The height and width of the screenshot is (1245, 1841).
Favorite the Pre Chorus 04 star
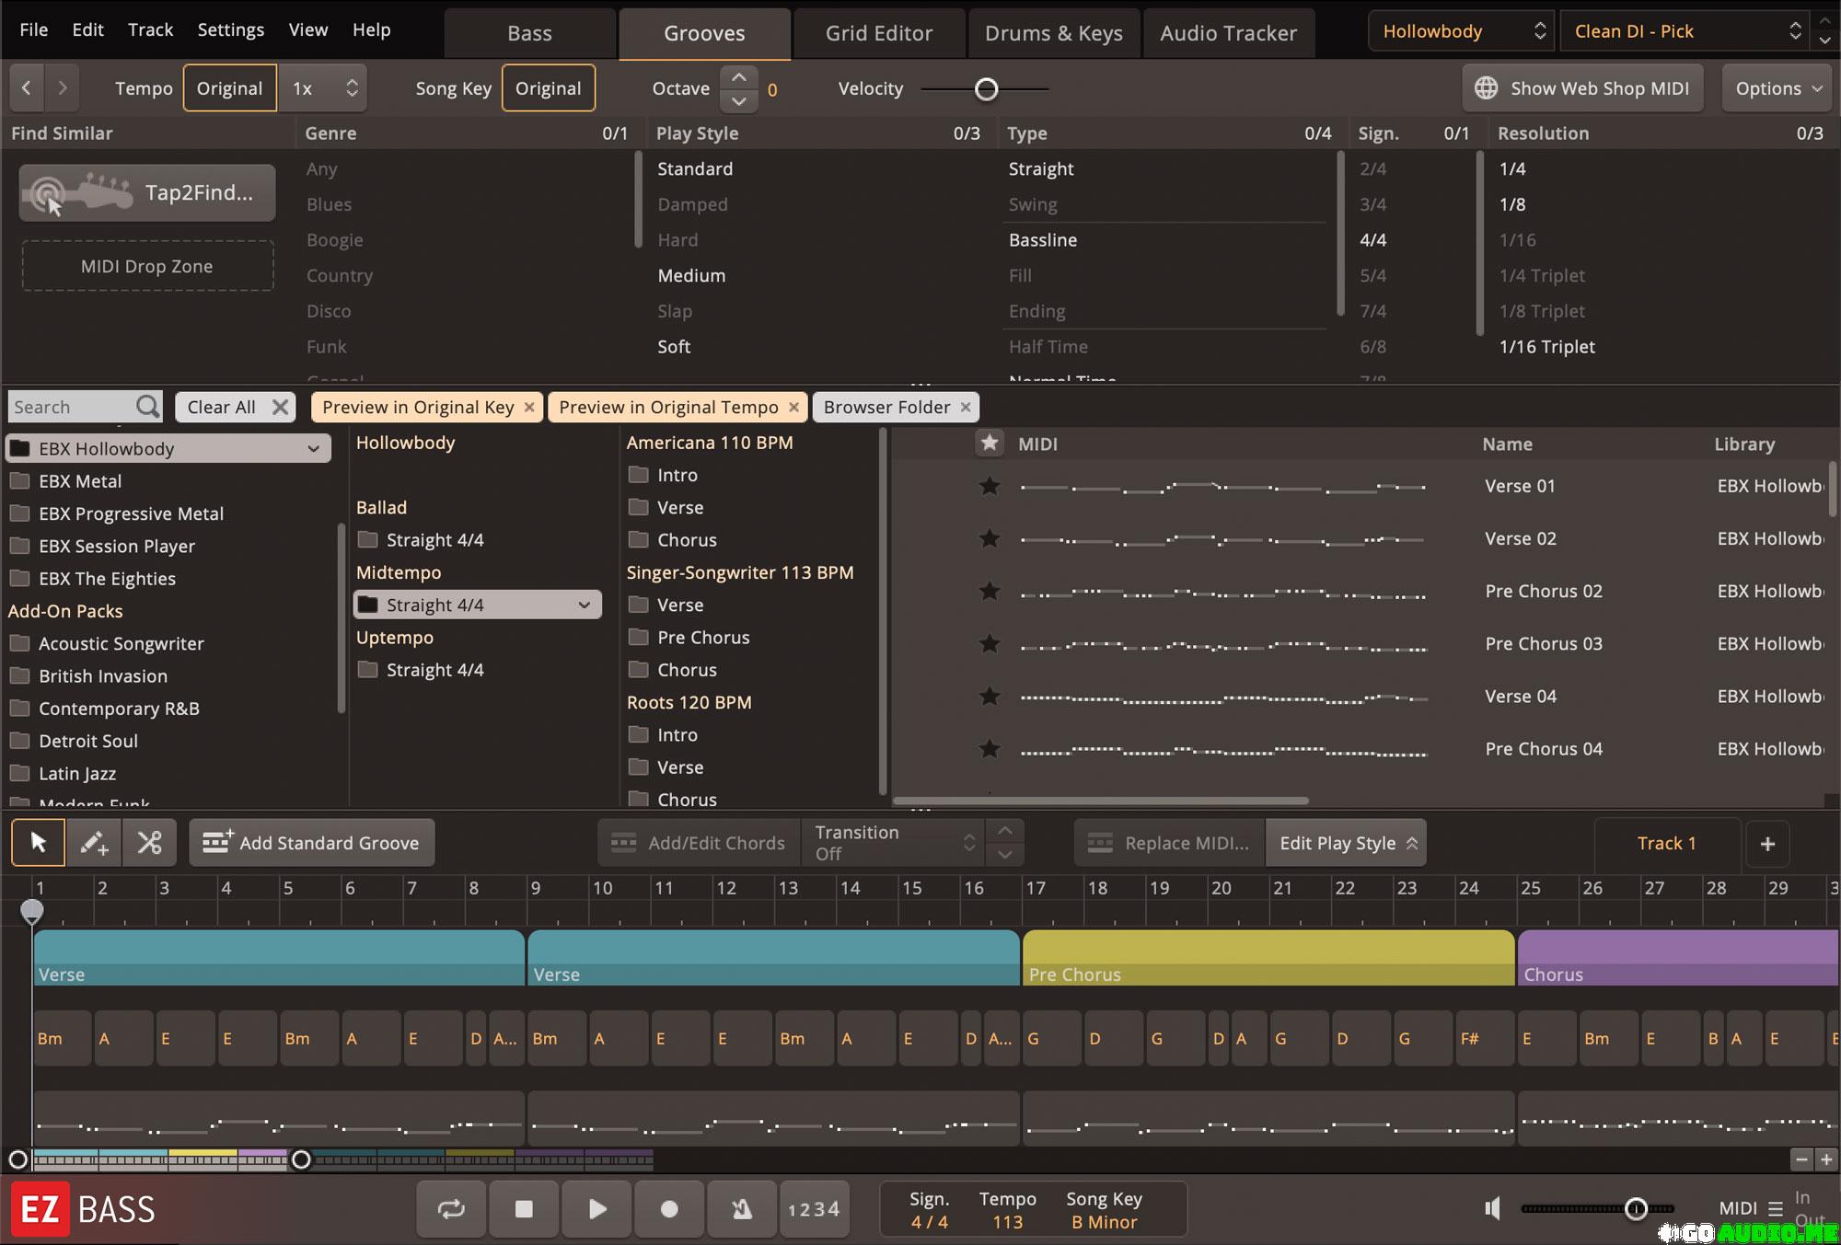point(990,749)
